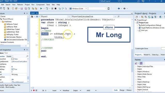Open the Data Explorer tab

(x=156, y=55)
